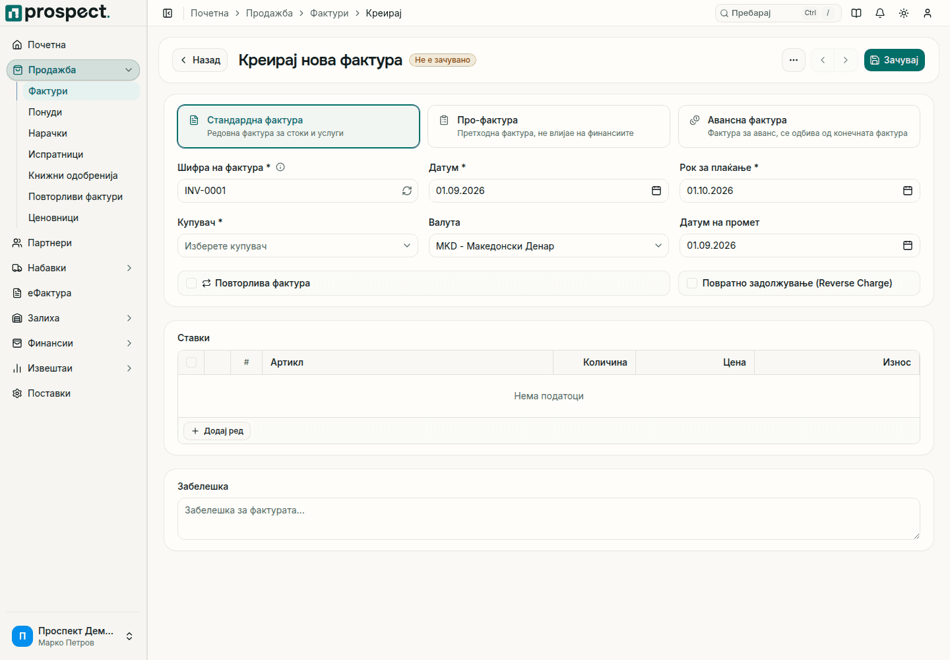Open user profile icon
Screen dimensions: 950x660
[928, 13]
